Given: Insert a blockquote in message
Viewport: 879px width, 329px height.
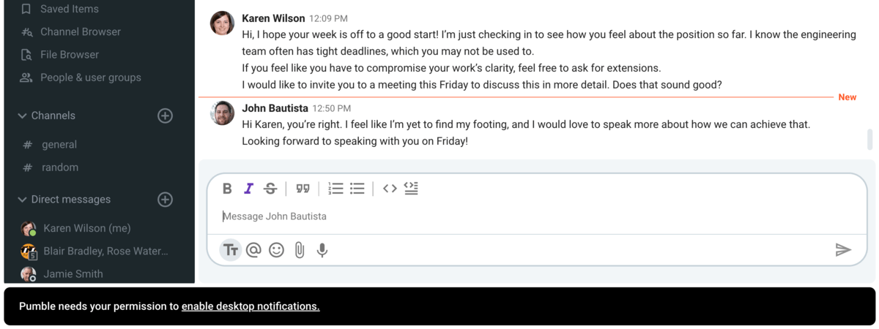Looking at the screenshot, I should (303, 189).
